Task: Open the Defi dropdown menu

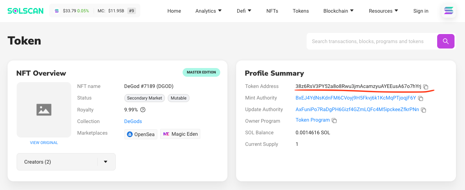Action: (244, 11)
